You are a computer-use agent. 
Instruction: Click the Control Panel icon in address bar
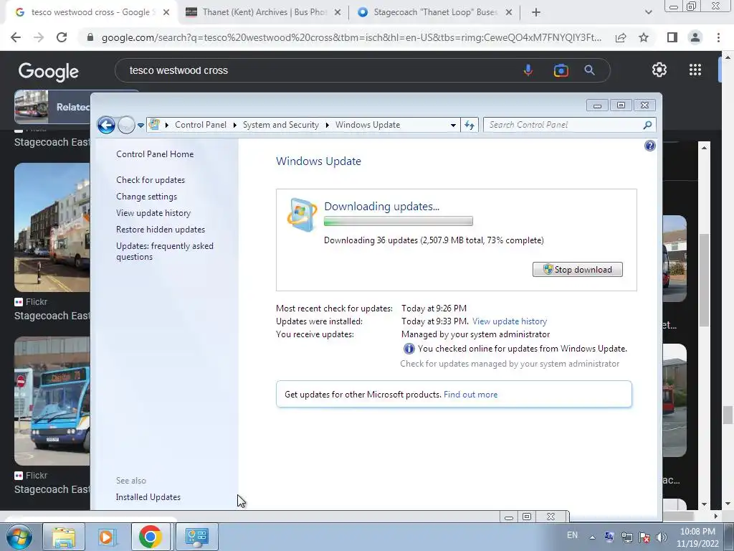[154, 125]
